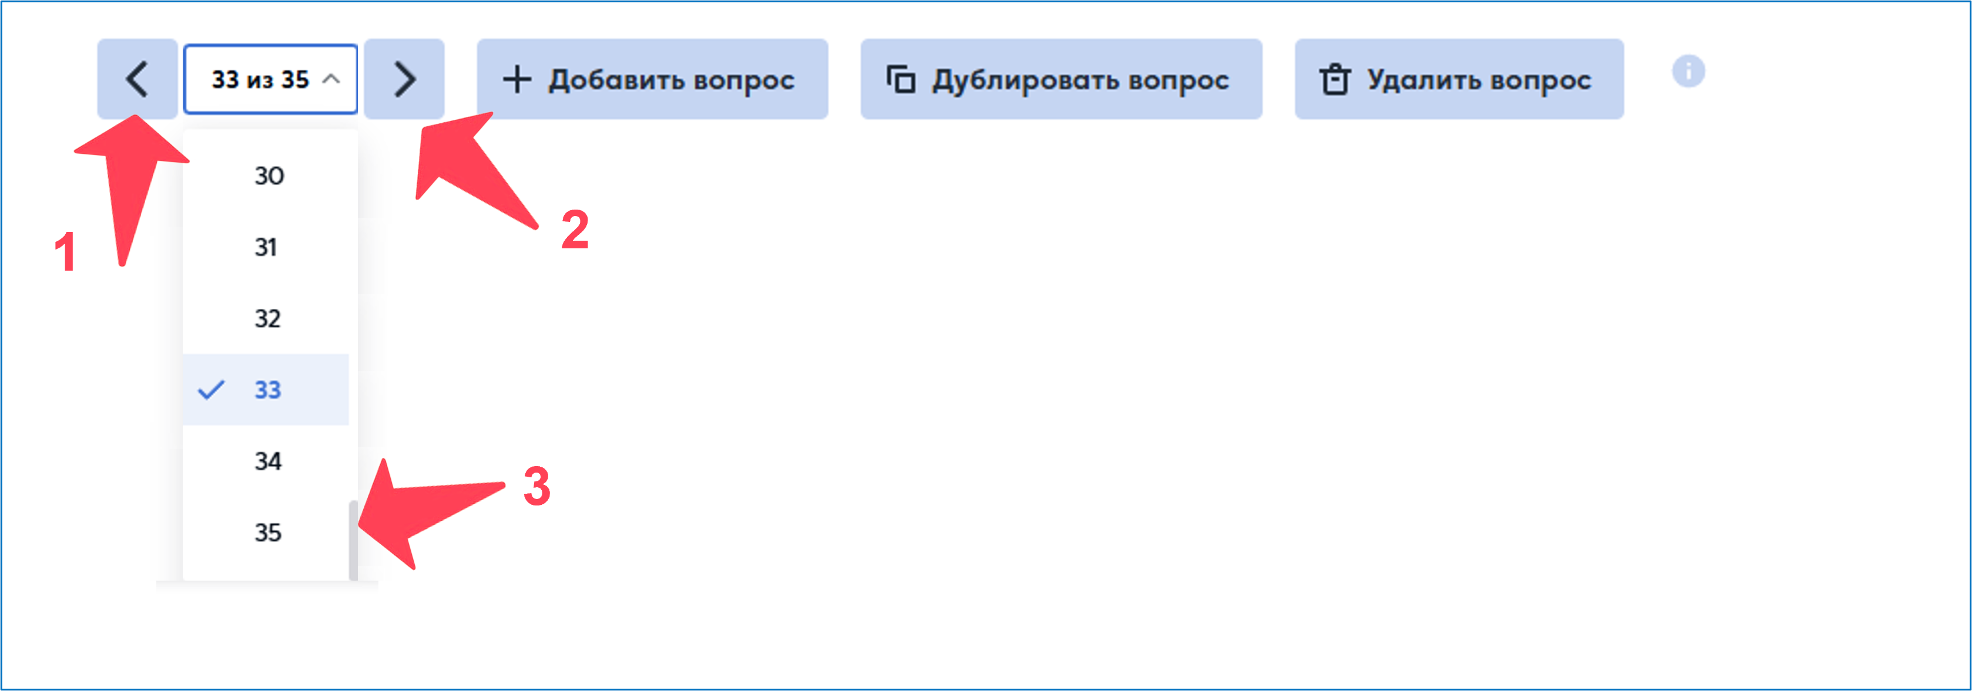Image resolution: width=1972 pixels, height=691 pixels.
Task: Jump to question 34 in the list
Action: coord(268,461)
